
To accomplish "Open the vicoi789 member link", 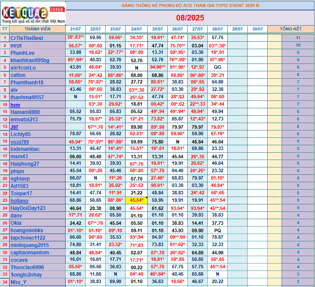I will pos(20,142).
